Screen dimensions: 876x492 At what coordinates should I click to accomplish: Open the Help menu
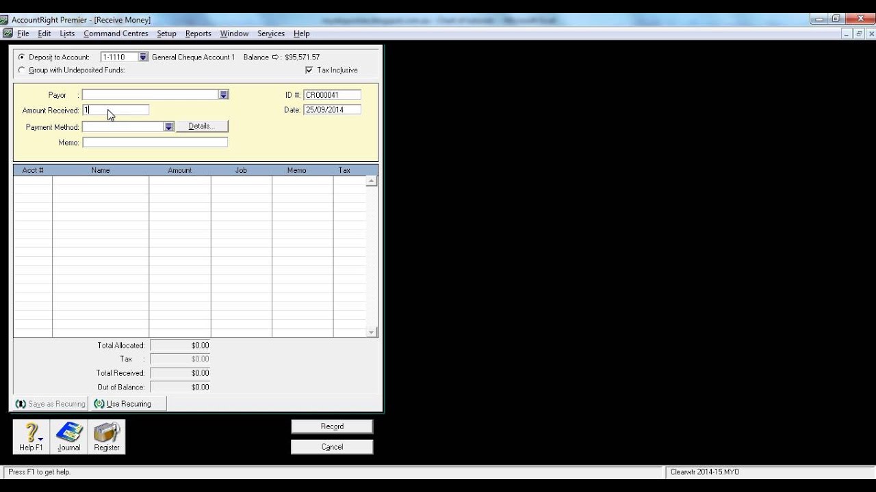pos(302,33)
